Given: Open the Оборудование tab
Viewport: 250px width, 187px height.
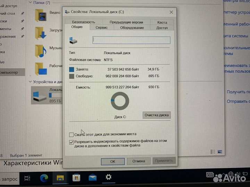Looking at the screenshot, I should (132, 28).
